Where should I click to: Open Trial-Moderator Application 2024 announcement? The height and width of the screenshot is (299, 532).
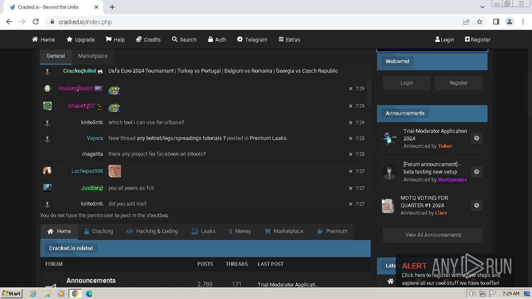[435, 135]
